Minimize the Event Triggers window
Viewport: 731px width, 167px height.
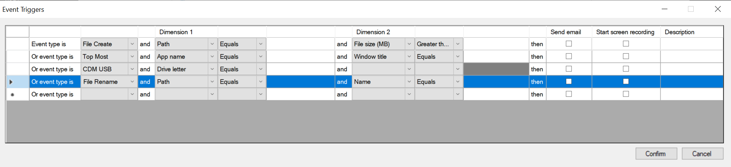[665, 9]
